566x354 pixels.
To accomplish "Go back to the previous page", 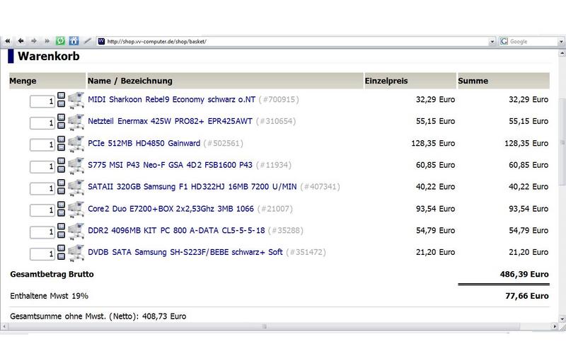I will (x=21, y=41).
